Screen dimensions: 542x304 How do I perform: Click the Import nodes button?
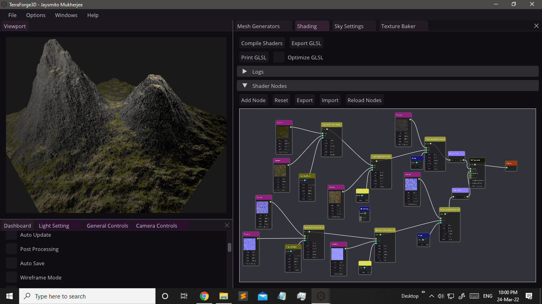(330, 100)
